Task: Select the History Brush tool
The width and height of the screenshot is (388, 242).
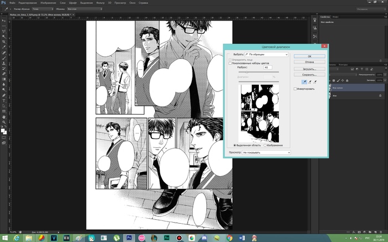Action: 4,69
